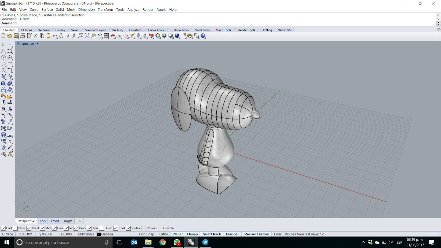Image resolution: width=441 pixels, height=248 pixels.
Task: Switch to the Curve Tools toolbar tab
Action: click(156, 30)
